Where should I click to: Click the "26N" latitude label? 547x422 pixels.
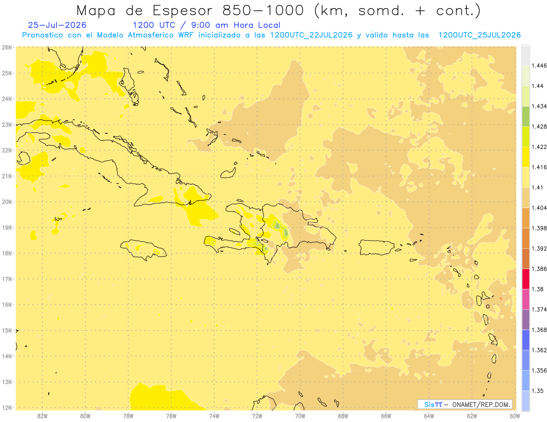[x=7, y=47]
